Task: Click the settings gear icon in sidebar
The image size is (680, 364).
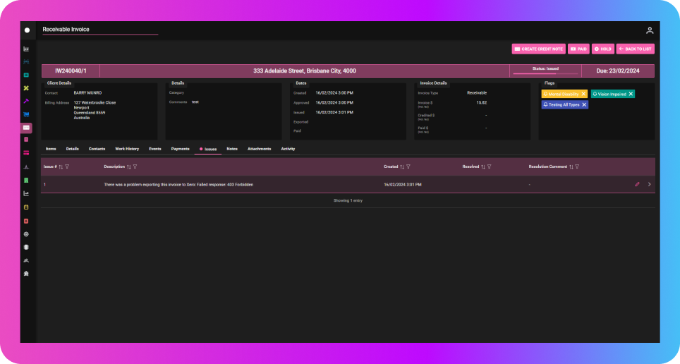Action: tap(26, 233)
